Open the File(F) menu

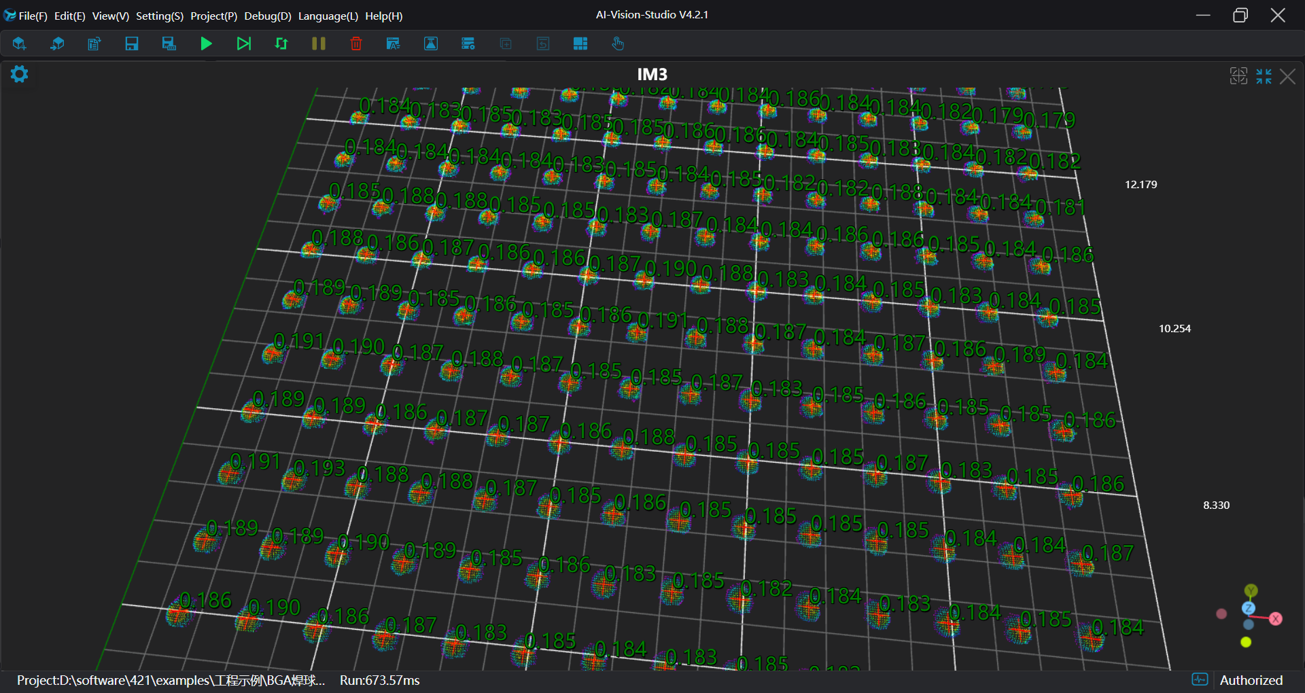[33, 16]
